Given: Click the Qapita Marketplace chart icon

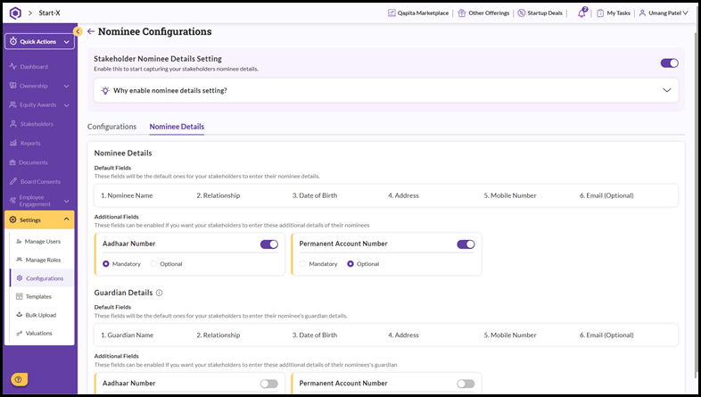Looking at the screenshot, I should tap(392, 13).
